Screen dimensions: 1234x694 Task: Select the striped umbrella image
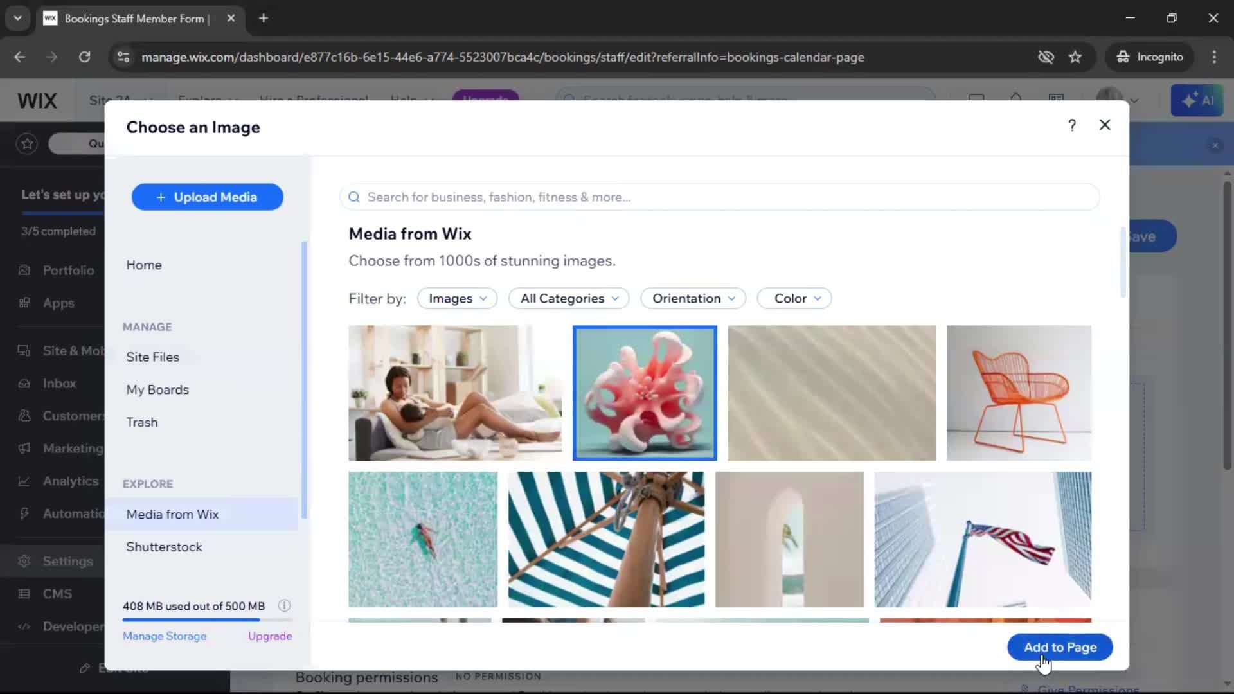[606, 539]
